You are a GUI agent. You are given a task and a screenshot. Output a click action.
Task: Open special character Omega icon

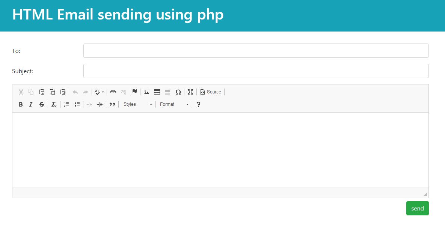click(178, 92)
